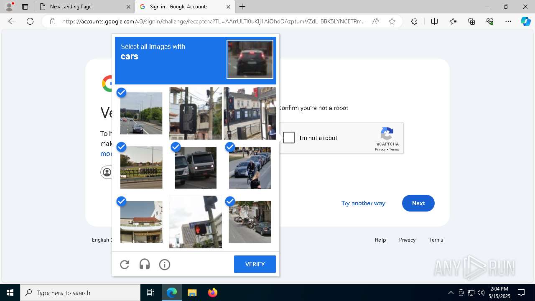Open reCAPTCHA Terms link
The height and width of the screenshot is (301, 535).
tap(394, 149)
